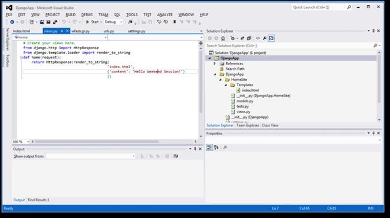Screen dimensions: 390x218
Task: Click the editor horizontal scrollbar
Action: point(96,141)
